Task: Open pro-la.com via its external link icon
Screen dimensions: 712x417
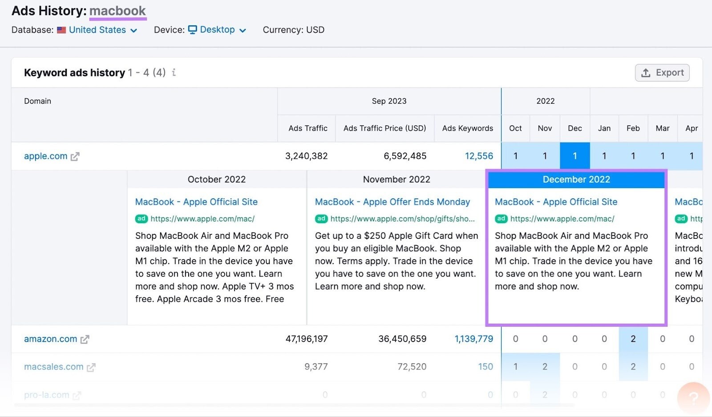Action: tap(77, 395)
